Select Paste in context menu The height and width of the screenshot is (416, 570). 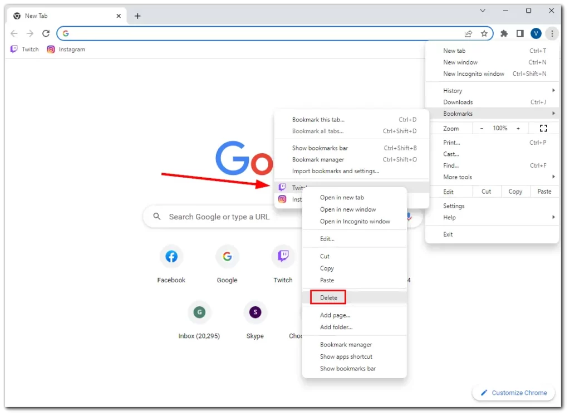[x=355, y=280]
